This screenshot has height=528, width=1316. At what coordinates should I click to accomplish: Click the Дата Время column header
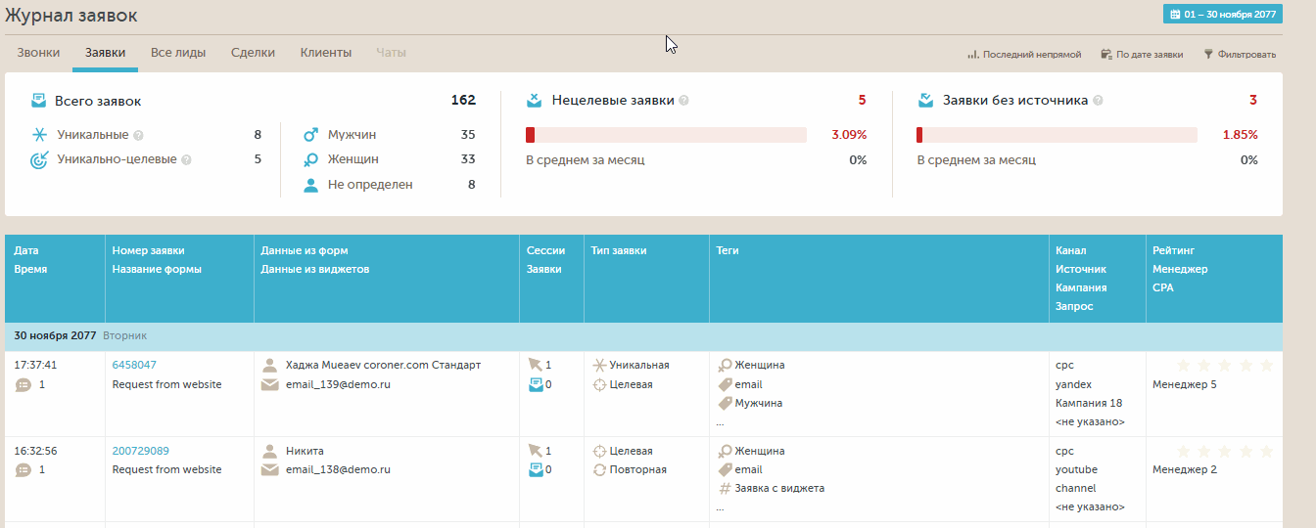click(x=55, y=279)
